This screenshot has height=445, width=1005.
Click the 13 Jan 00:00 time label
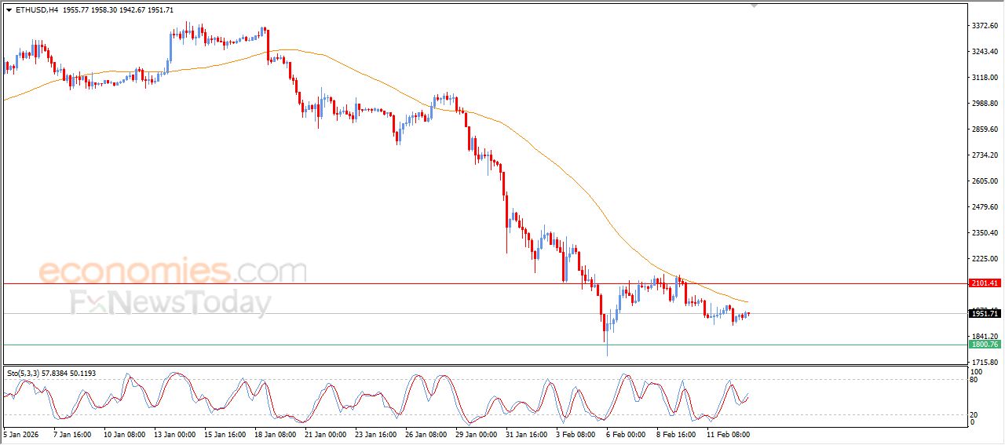click(174, 434)
